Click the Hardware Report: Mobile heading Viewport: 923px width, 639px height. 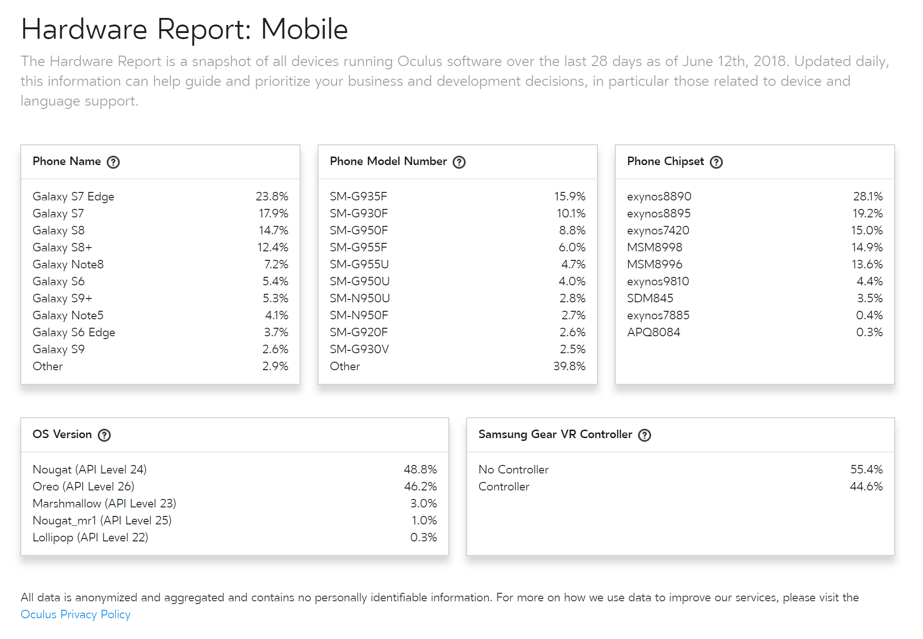185,29
